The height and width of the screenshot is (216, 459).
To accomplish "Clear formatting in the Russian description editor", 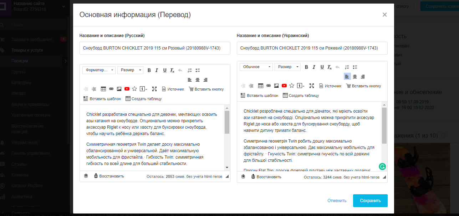I will click(x=172, y=70).
